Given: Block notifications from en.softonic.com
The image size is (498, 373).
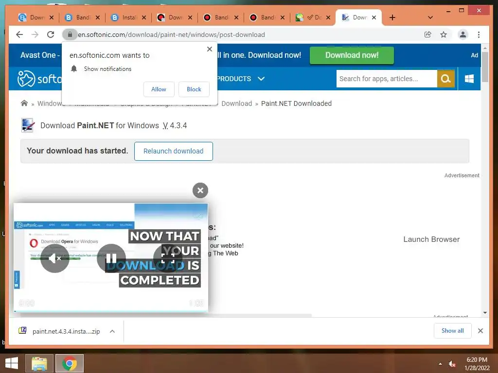Looking at the screenshot, I should coord(194,89).
